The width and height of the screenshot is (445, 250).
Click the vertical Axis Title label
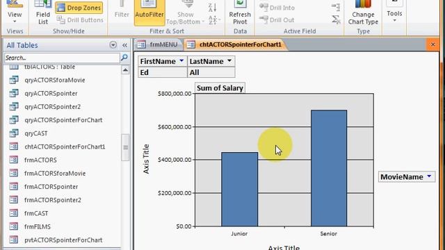(146, 159)
